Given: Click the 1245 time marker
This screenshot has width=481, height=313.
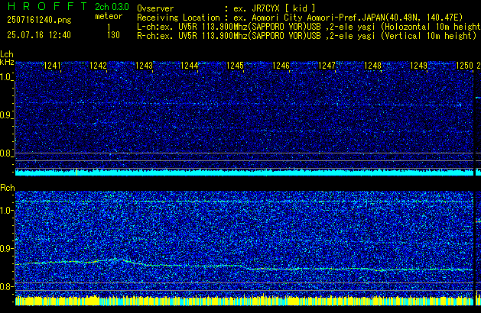Looking at the screenshot, I should [235, 66].
